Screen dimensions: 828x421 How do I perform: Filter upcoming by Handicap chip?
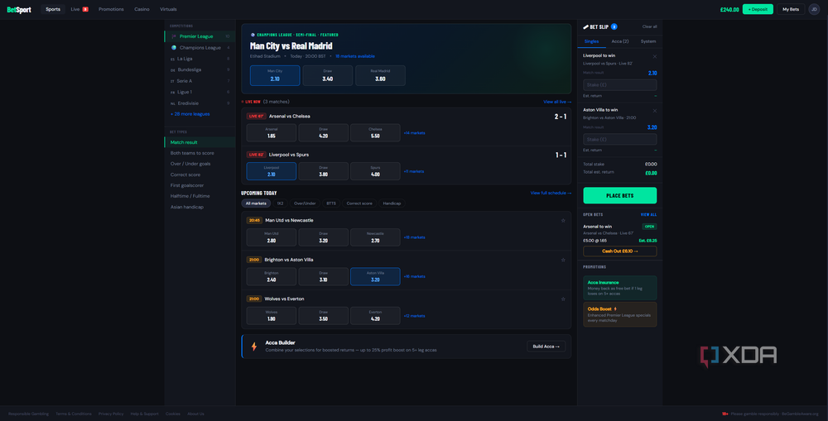(392, 203)
